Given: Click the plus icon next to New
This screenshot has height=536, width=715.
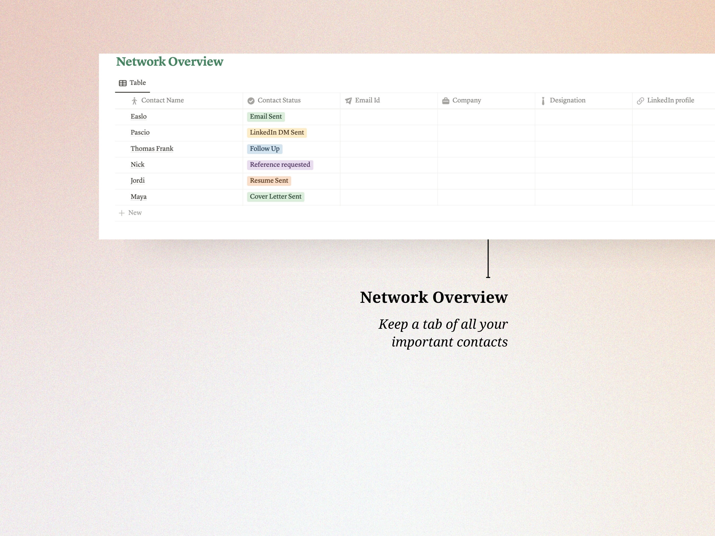Looking at the screenshot, I should coord(122,213).
